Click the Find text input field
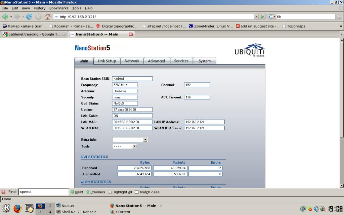The width and height of the screenshot is (344, 215). click(43, 192)
